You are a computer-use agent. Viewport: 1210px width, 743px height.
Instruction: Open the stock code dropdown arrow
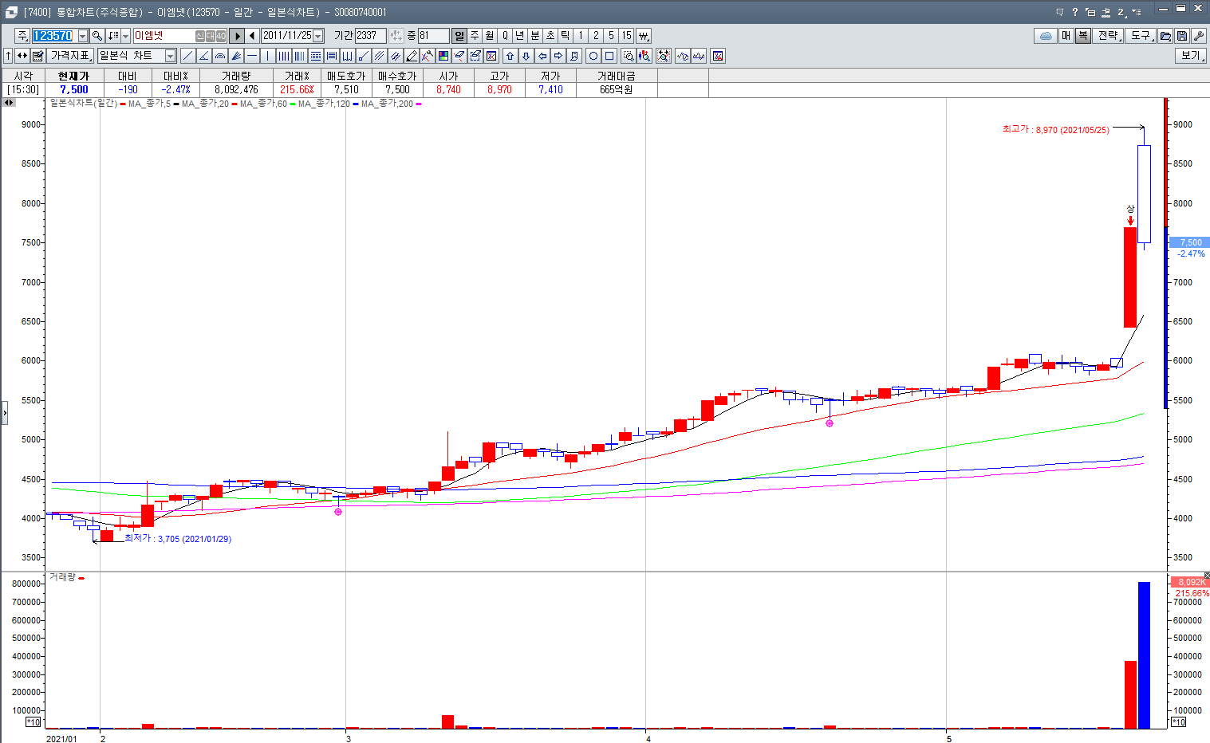tap(83, 36)
